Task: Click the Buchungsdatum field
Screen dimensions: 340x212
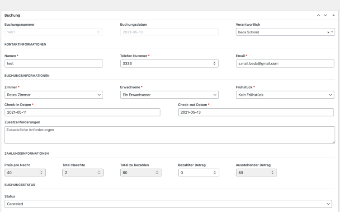Action: 170,32
